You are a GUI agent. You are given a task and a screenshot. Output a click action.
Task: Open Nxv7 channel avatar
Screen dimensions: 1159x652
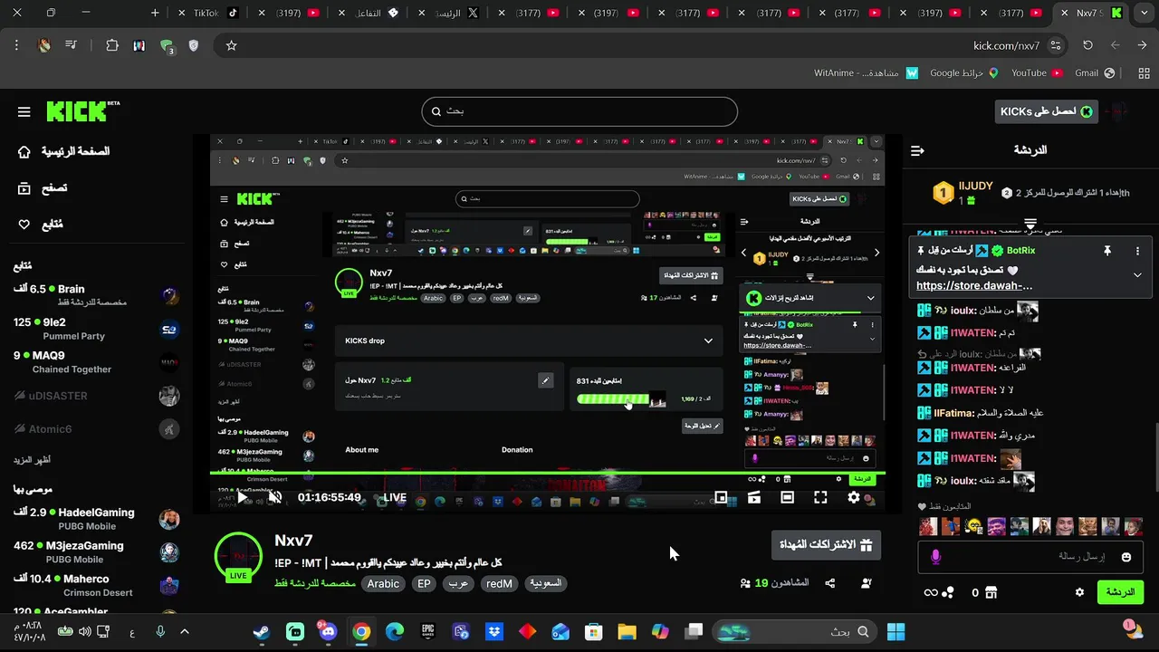[x=238, y=556]
